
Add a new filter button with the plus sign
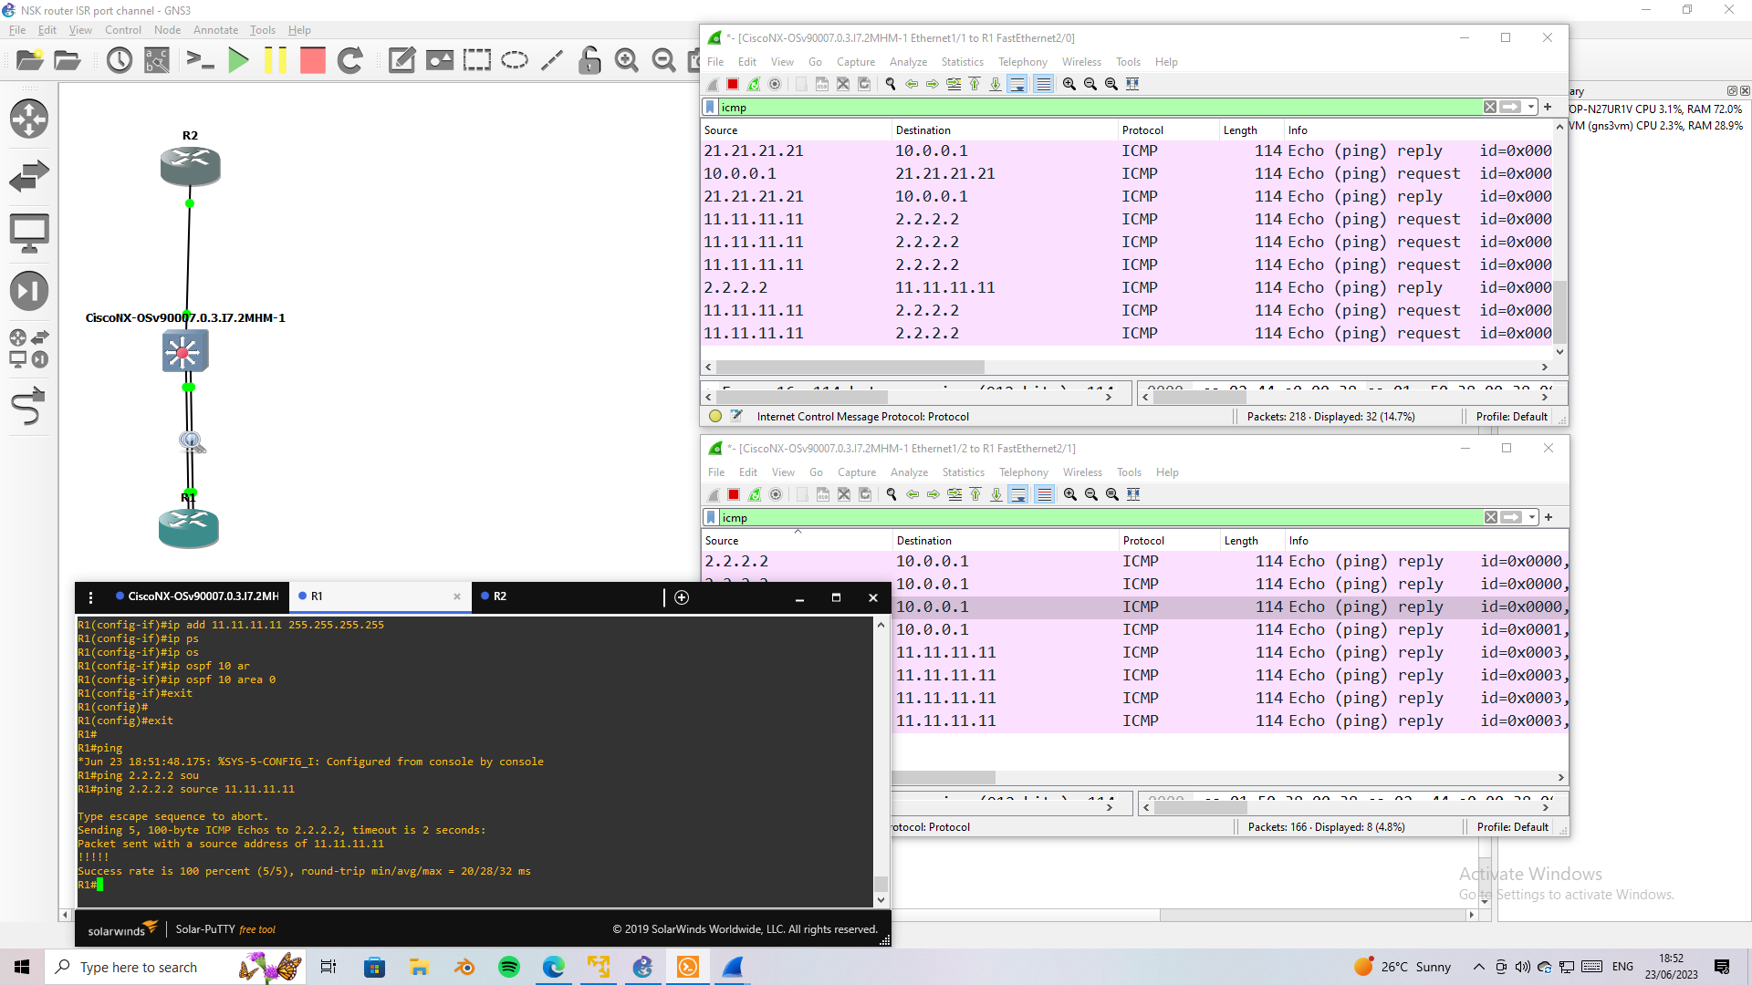(x=1548, y=107)
